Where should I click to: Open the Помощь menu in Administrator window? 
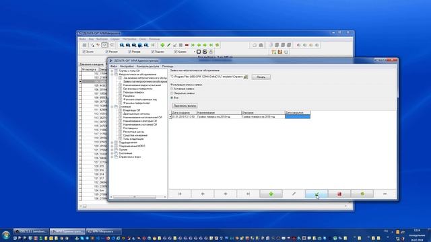(x=168, y=67)
